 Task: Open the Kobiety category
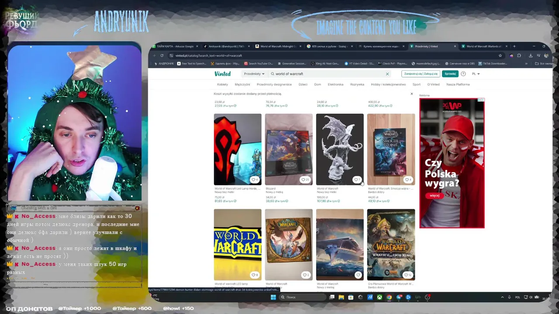tap(222, 85)
